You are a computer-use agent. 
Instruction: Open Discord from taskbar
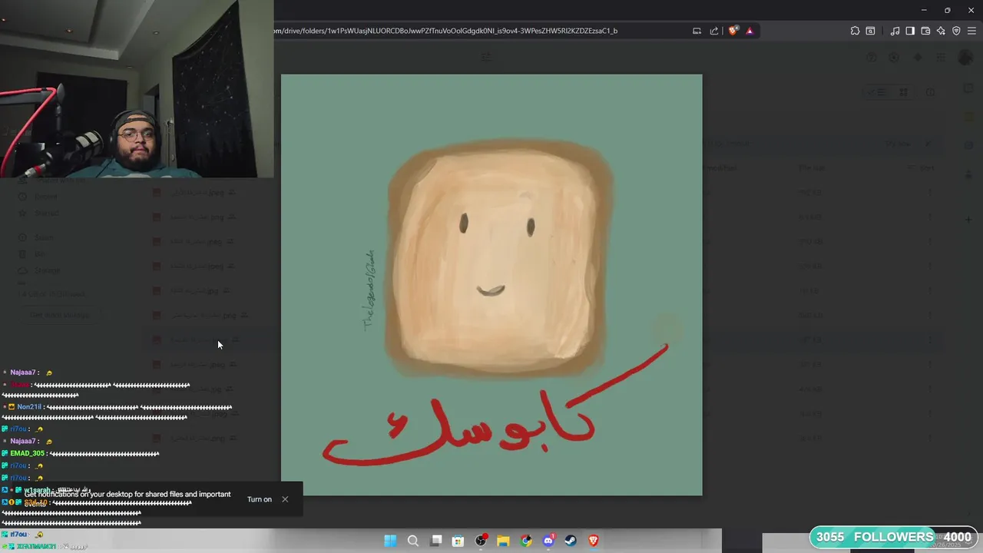(548, 541)
